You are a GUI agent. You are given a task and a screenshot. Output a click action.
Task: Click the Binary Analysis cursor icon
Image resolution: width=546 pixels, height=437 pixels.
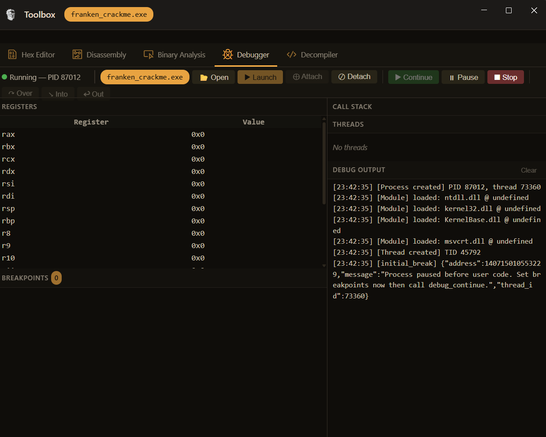tap(149, 55)
